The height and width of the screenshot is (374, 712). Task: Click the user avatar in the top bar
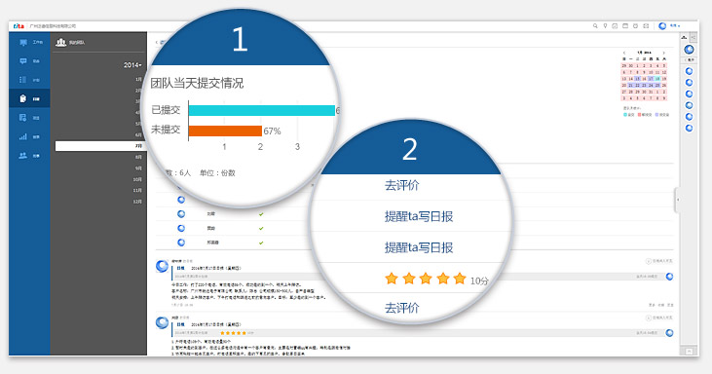[662, 26]
